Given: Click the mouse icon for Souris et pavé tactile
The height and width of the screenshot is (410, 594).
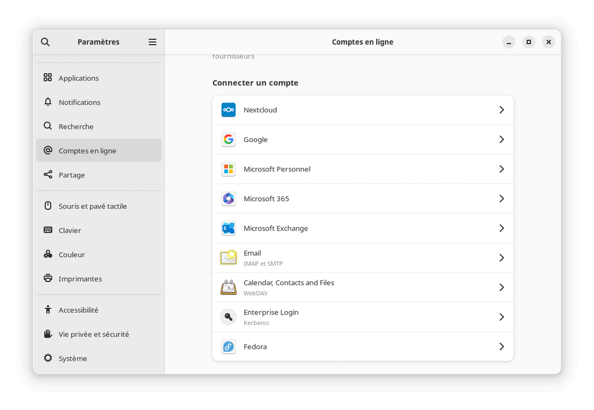Looking at the screenshot, I should point(48,206).
